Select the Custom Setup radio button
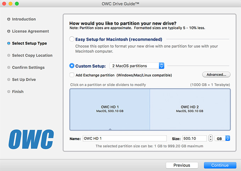241x171 pixels. [72, 66]
